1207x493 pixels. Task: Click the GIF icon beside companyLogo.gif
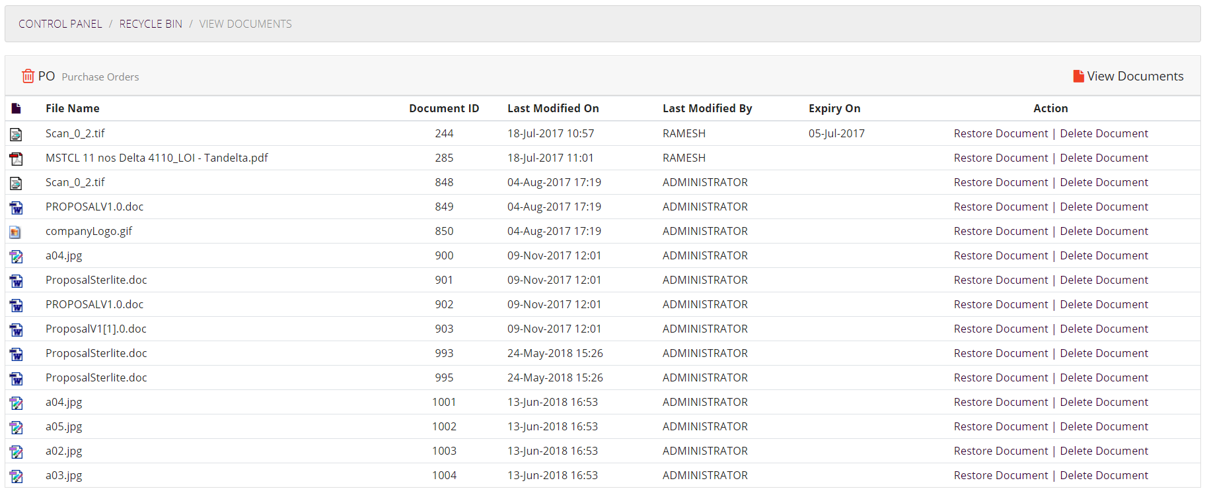pyautogui.click(x=15, y=232)
